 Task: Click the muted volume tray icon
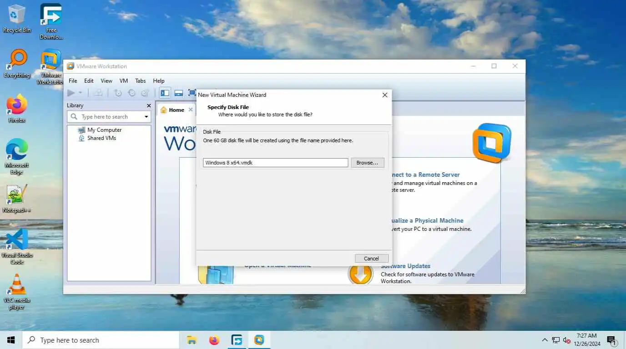pyautogui.click(x=566, y=340)
